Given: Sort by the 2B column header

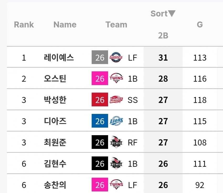Looking at the screenshot, I should [163, 35].
